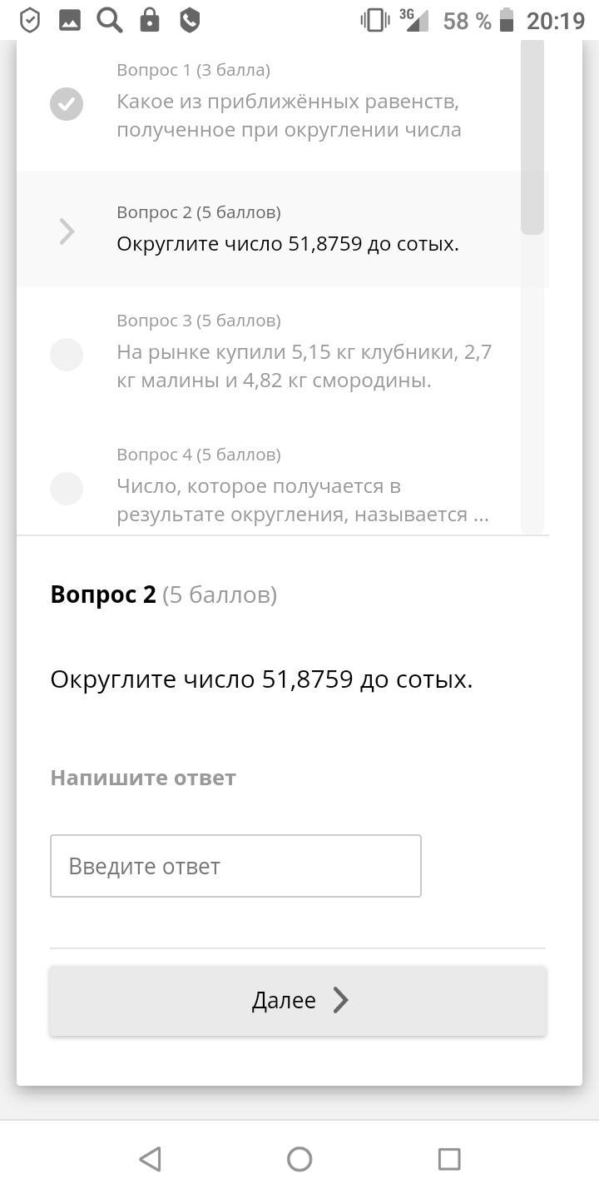Click the Введите ответ answer field
Screen dimensions: 599x1199
click(235, 866)
